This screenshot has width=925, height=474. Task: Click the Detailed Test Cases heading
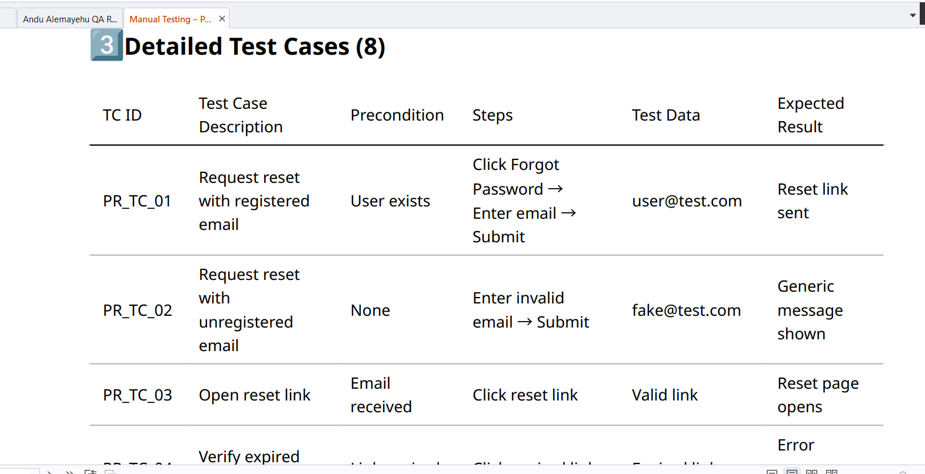pos(255,46)
